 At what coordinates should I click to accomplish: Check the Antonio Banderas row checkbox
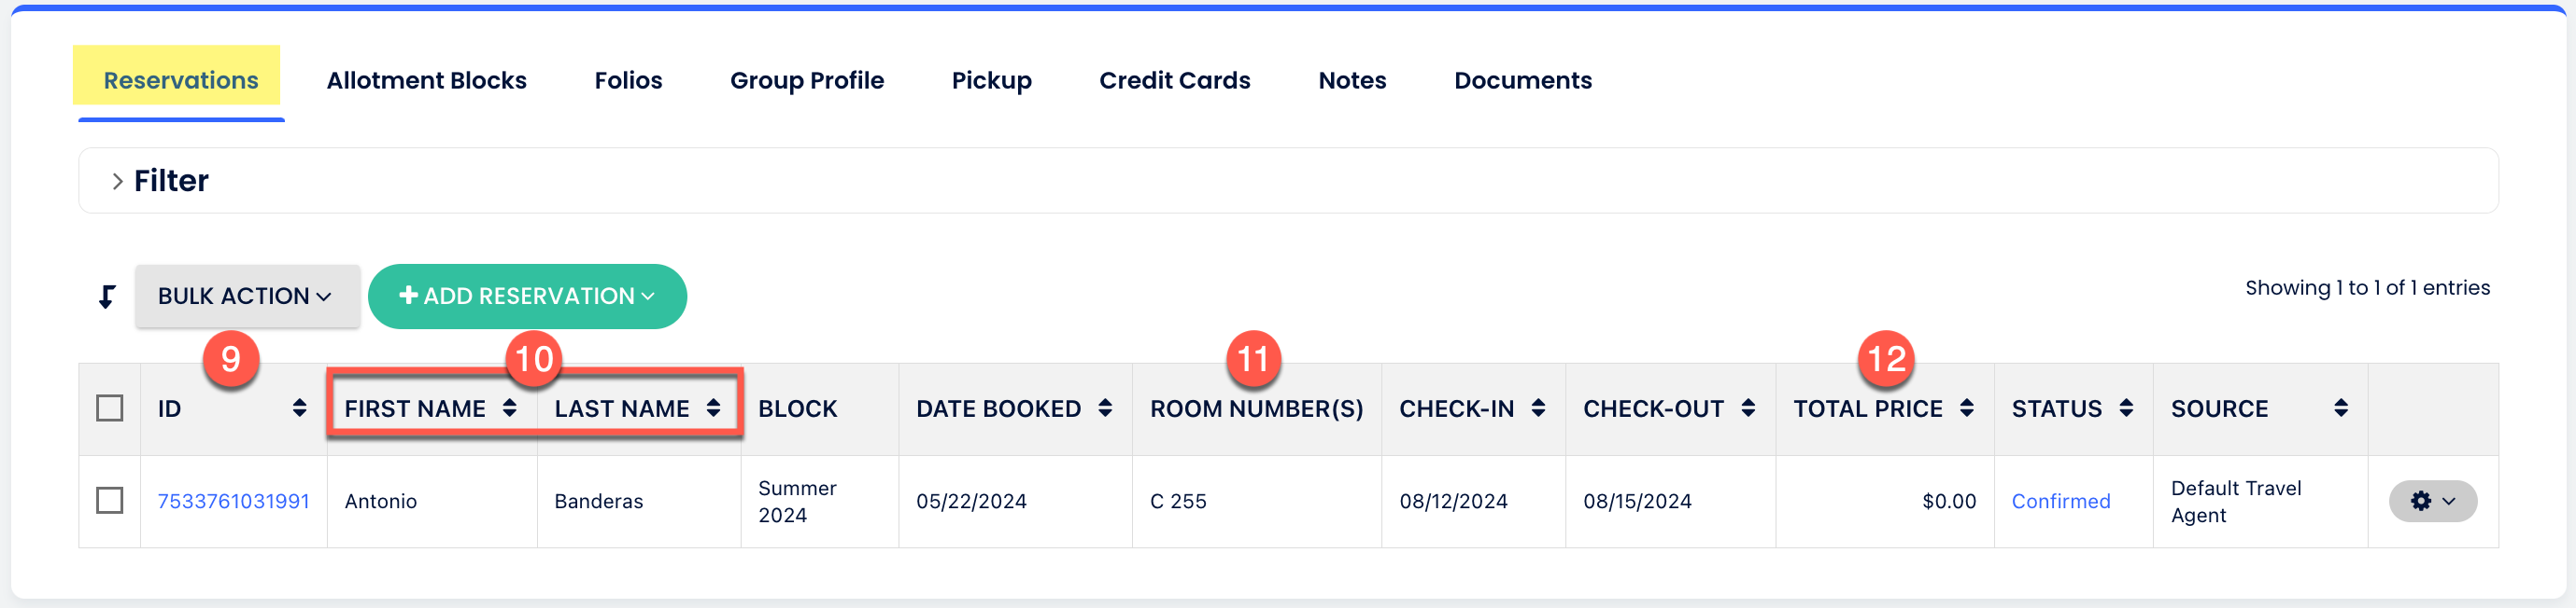pos(110,500)
